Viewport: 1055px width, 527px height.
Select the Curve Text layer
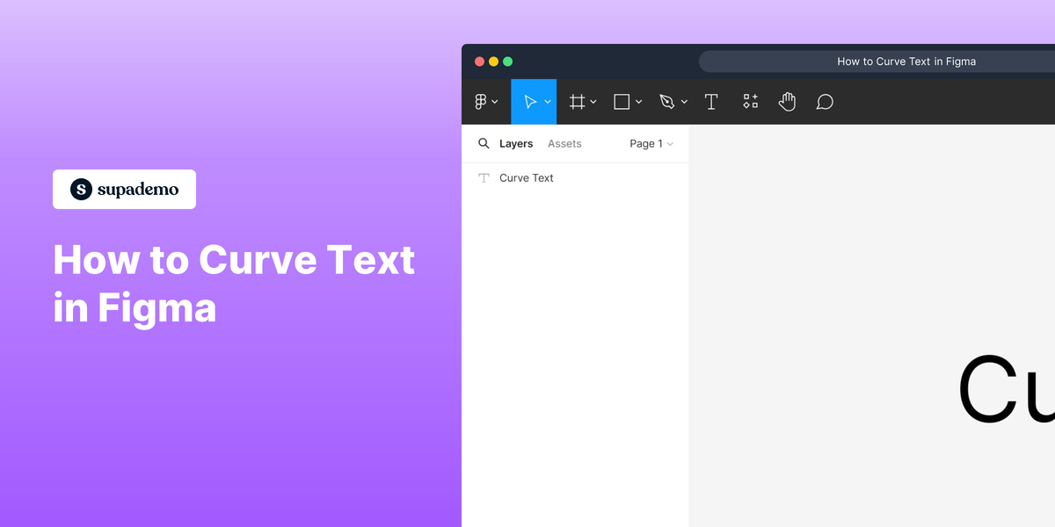click(526, 177)
